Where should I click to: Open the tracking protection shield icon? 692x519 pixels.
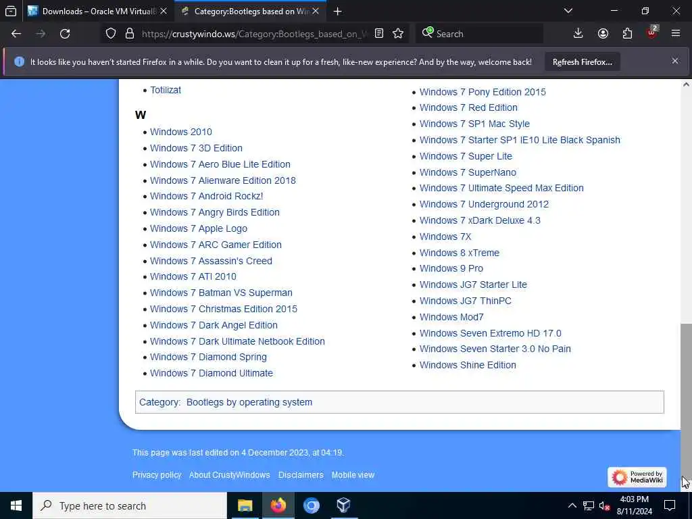point(111,34)
